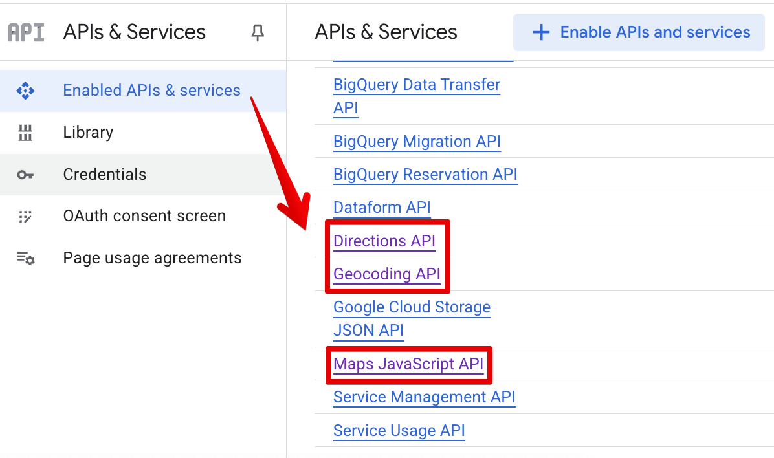Click the APIs & Services main page heading
The image size is (774, 458).
point(386,32)
